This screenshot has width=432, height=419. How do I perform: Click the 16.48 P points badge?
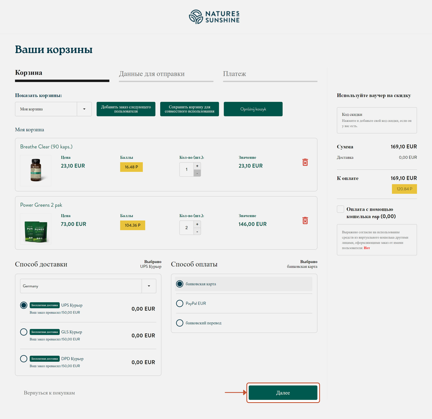pos(131,167)
